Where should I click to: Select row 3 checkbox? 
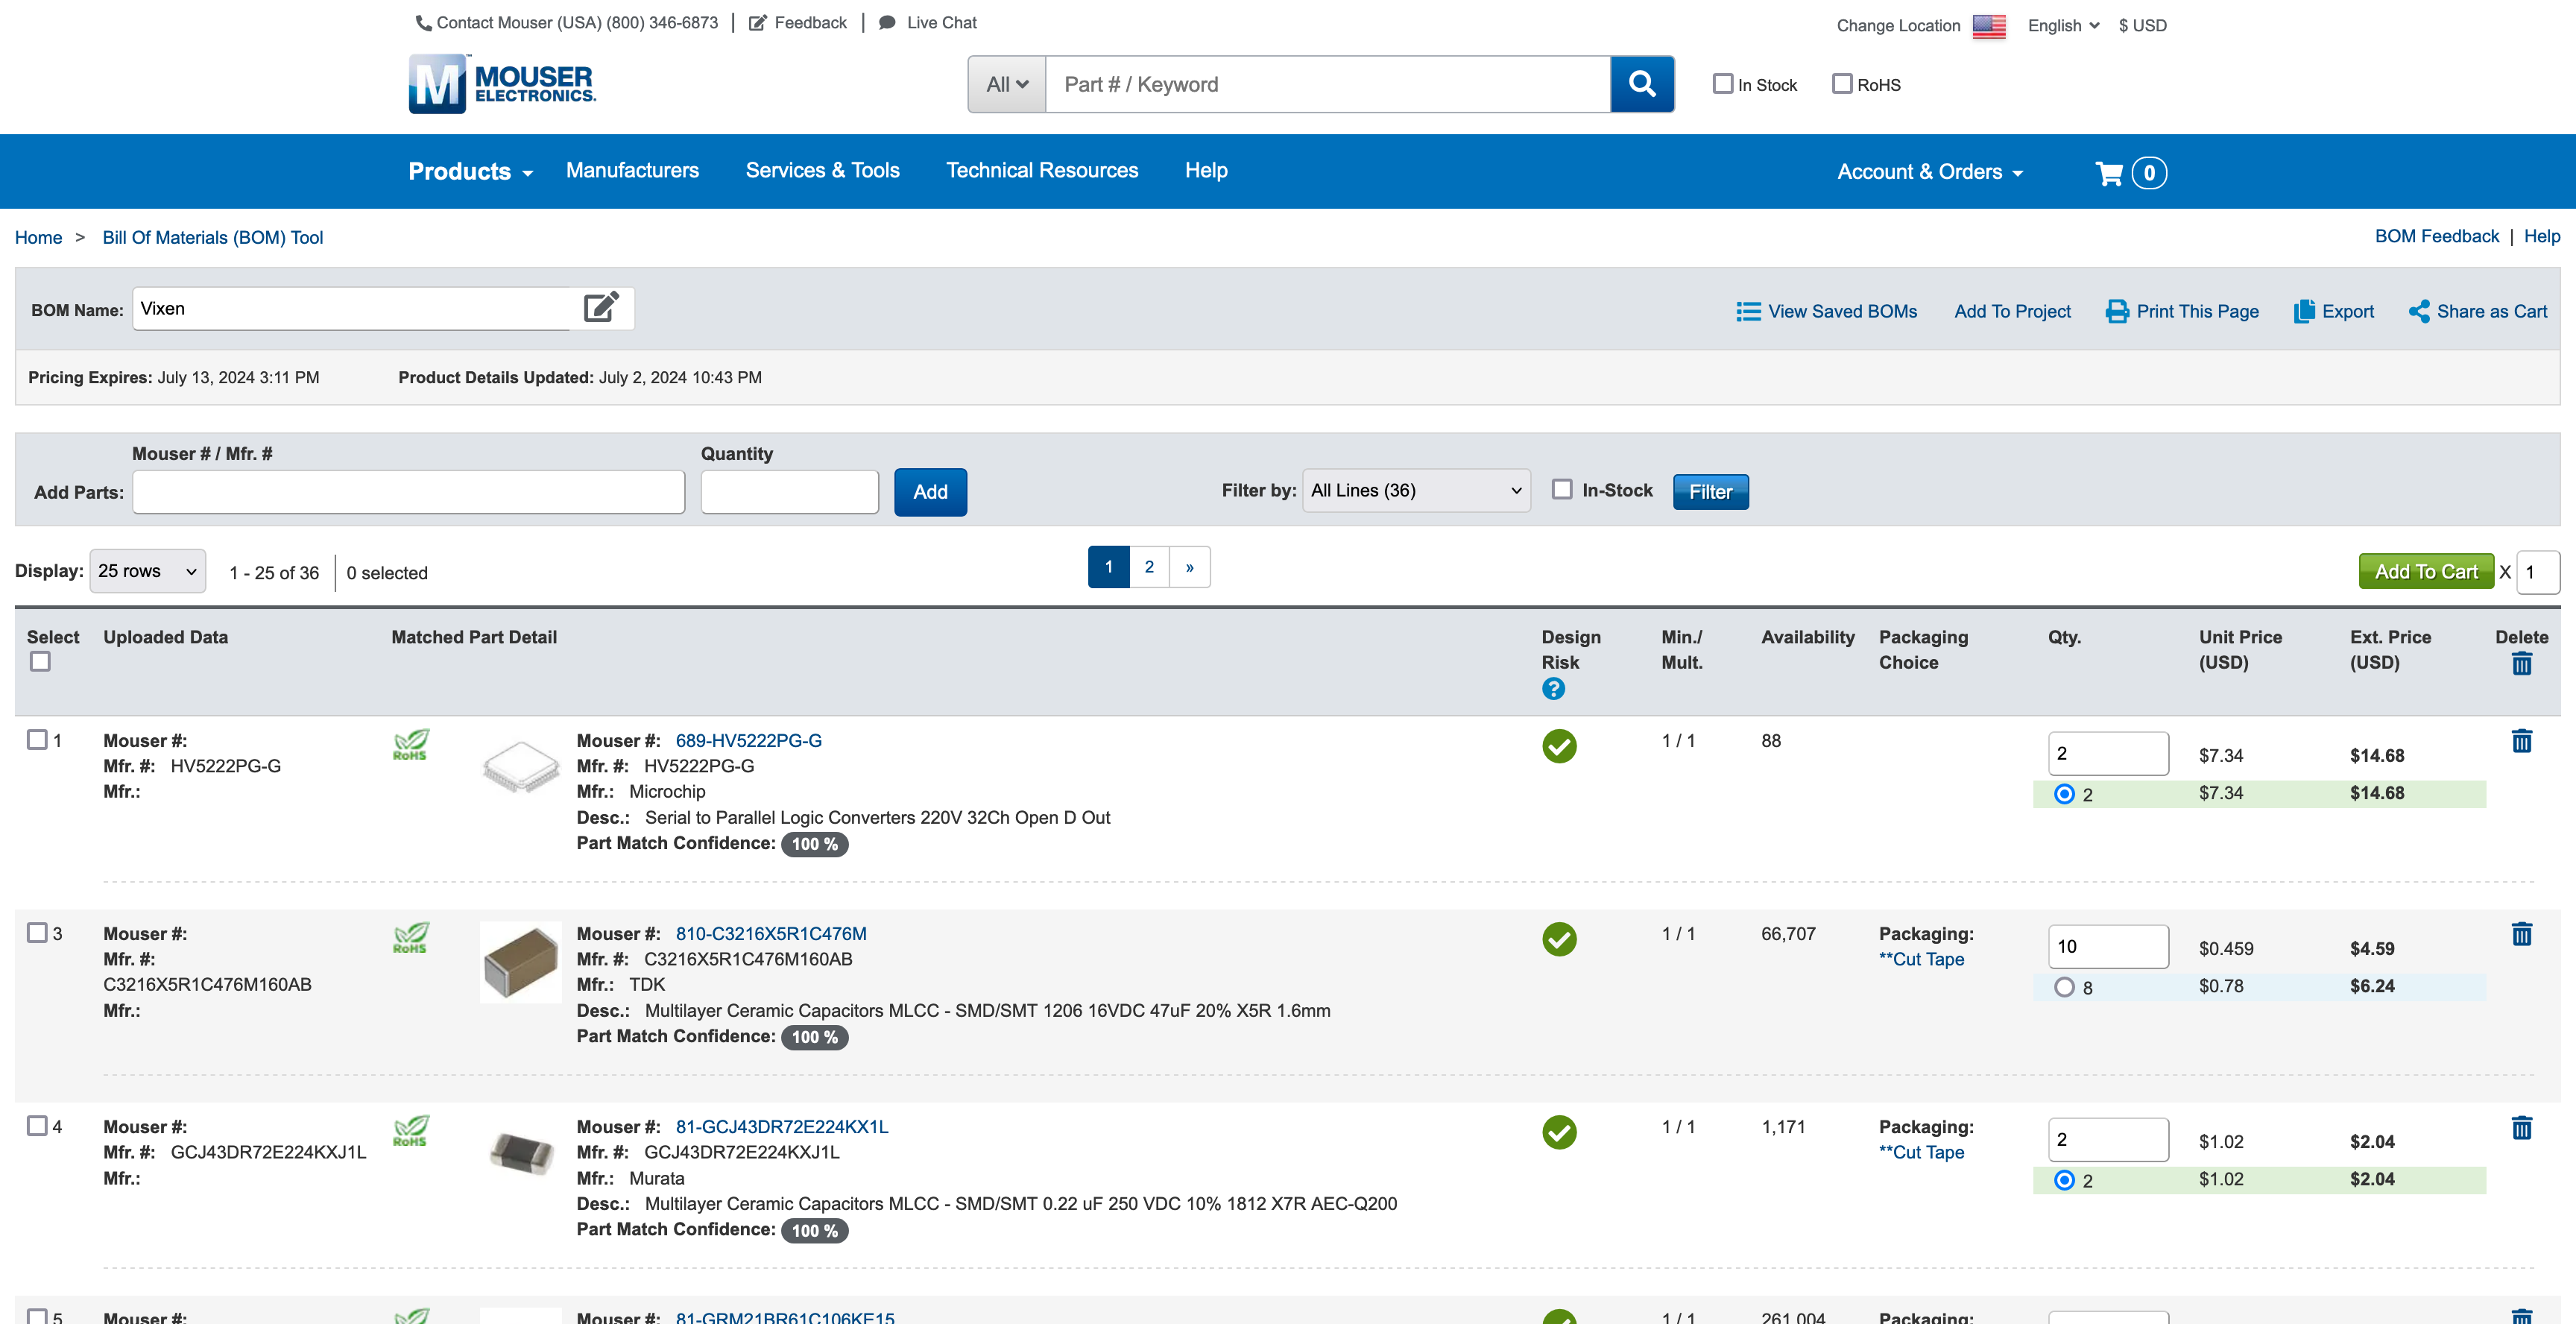[x=37, y=932]
